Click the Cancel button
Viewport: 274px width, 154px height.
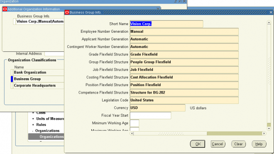coord(218,144)
